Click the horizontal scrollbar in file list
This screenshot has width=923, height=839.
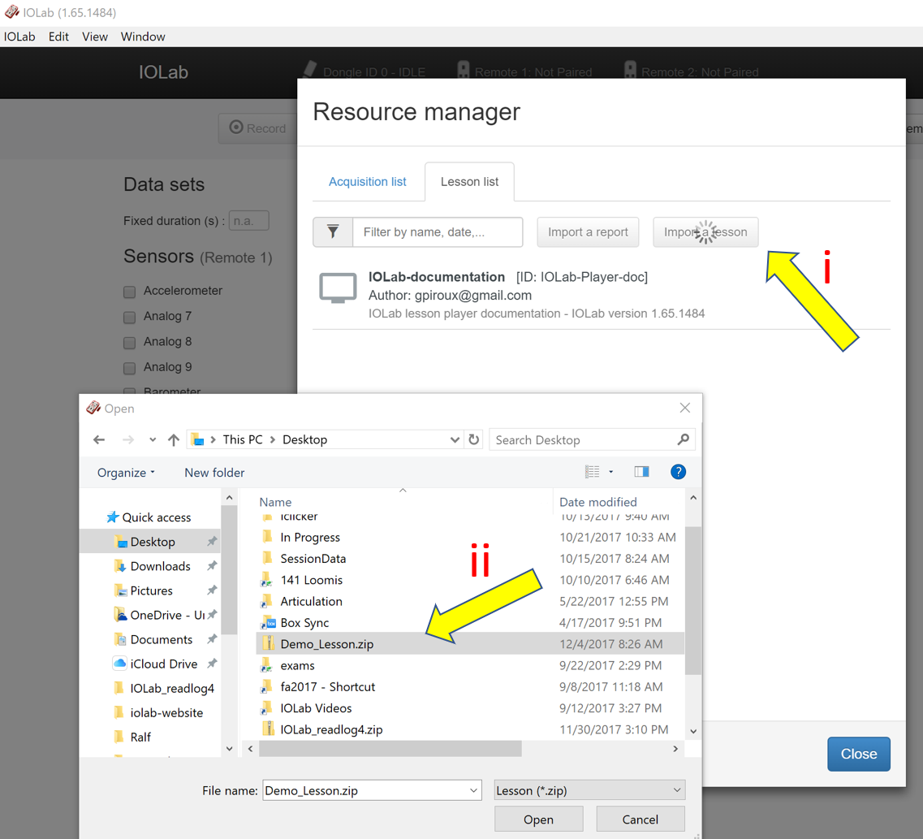(390, 748)
